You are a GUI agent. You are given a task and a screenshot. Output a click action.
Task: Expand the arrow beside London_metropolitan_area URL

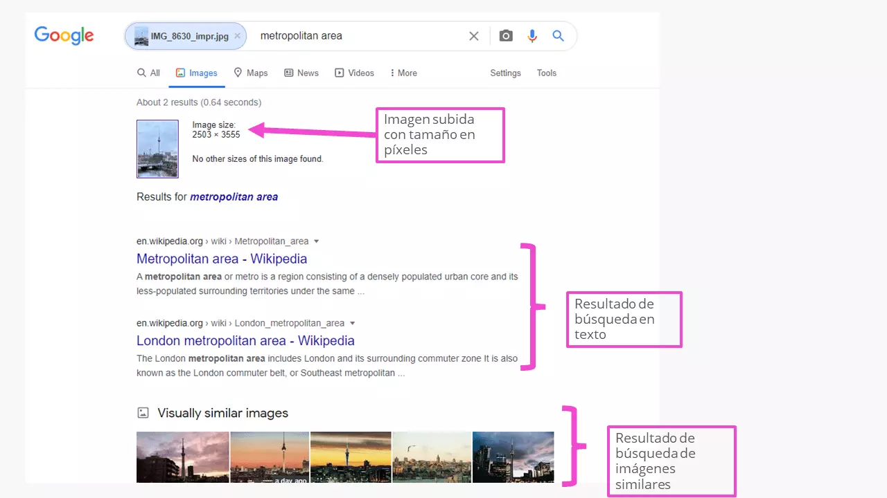click(352, 323)
